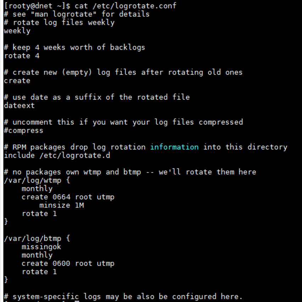This screenshot has height=302, width=302.
Task: Click the "create 0664 root utmp" line
Action: (x=68, y=197)
